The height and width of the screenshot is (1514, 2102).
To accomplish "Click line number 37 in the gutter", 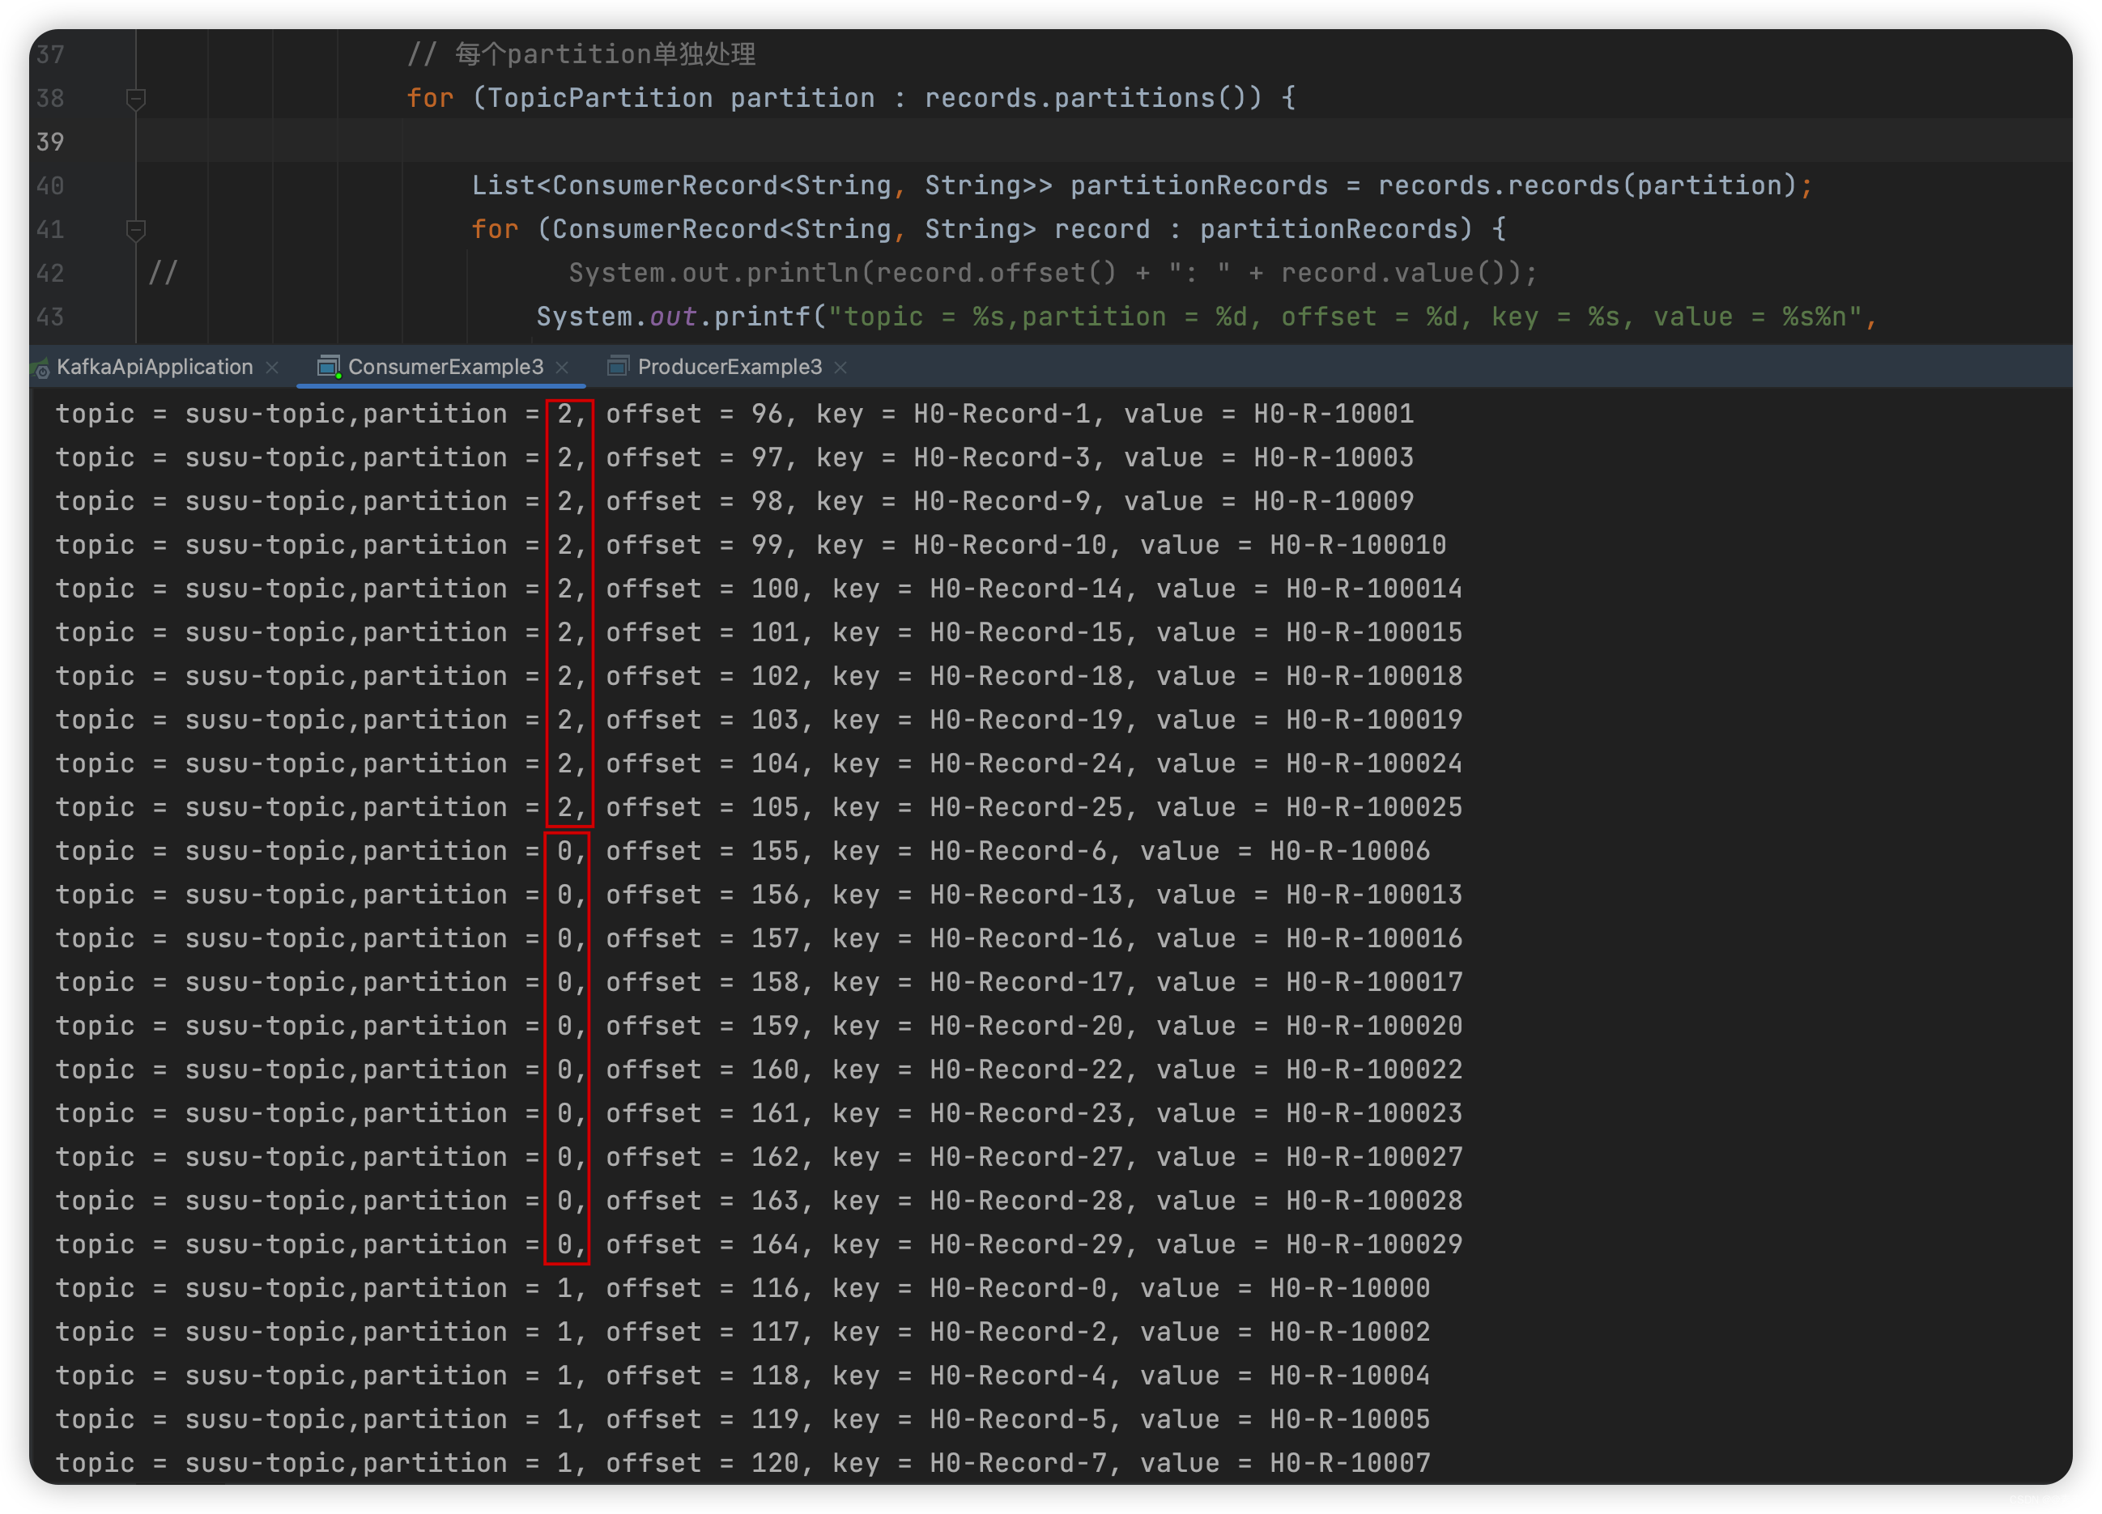I will pyautogui.click(x=50, y=55).
